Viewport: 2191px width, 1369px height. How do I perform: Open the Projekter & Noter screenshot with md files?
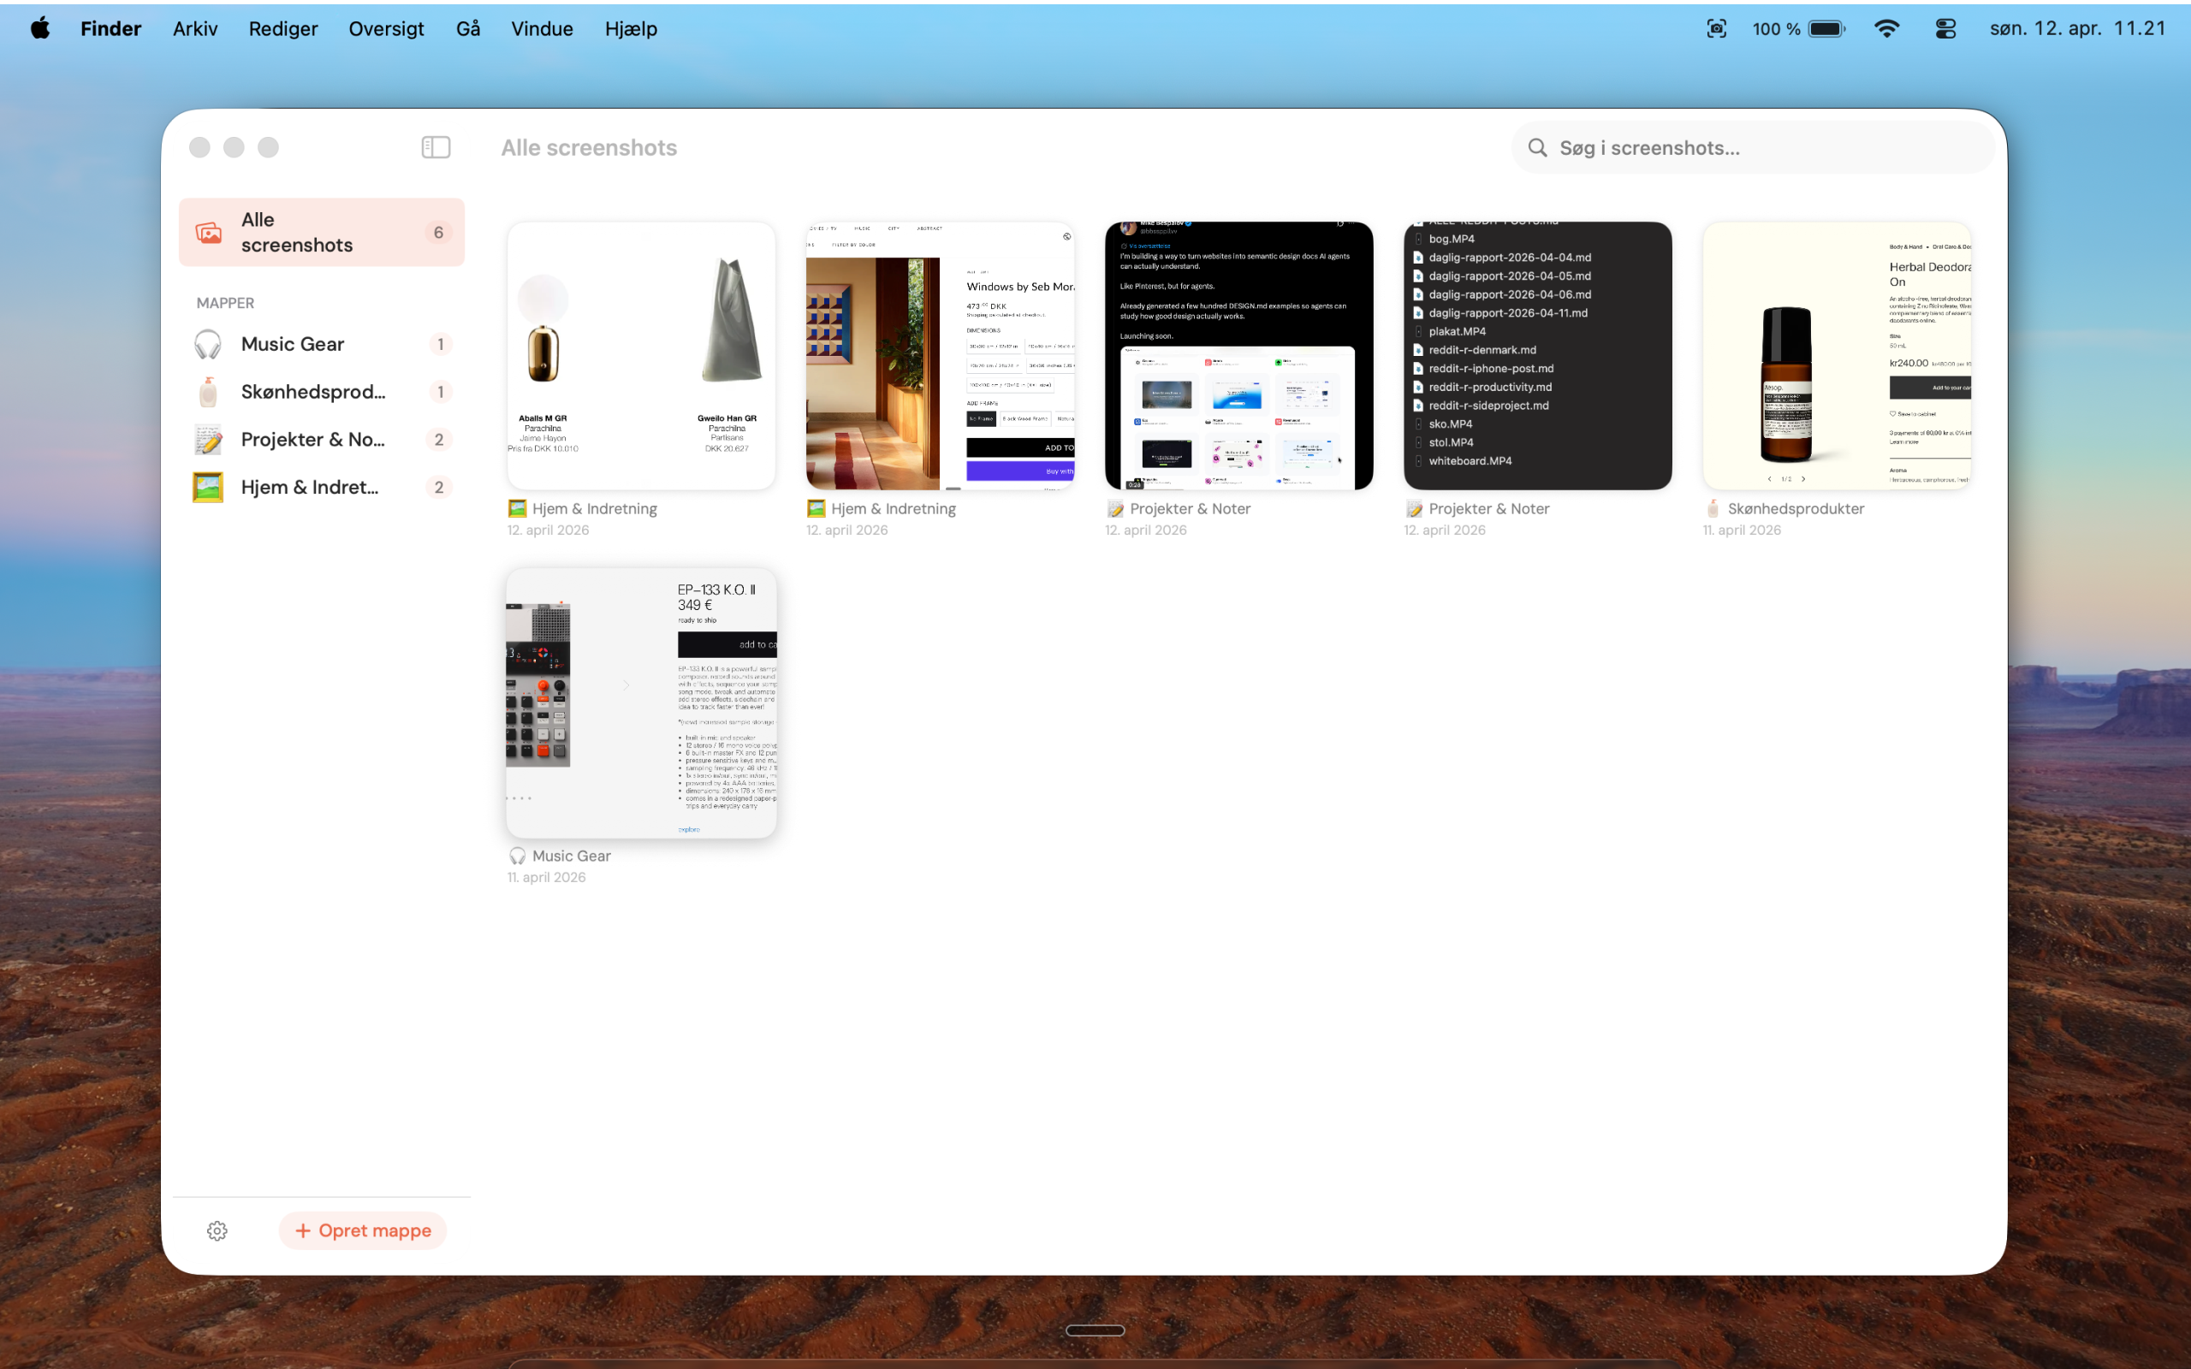point(1536,356)
